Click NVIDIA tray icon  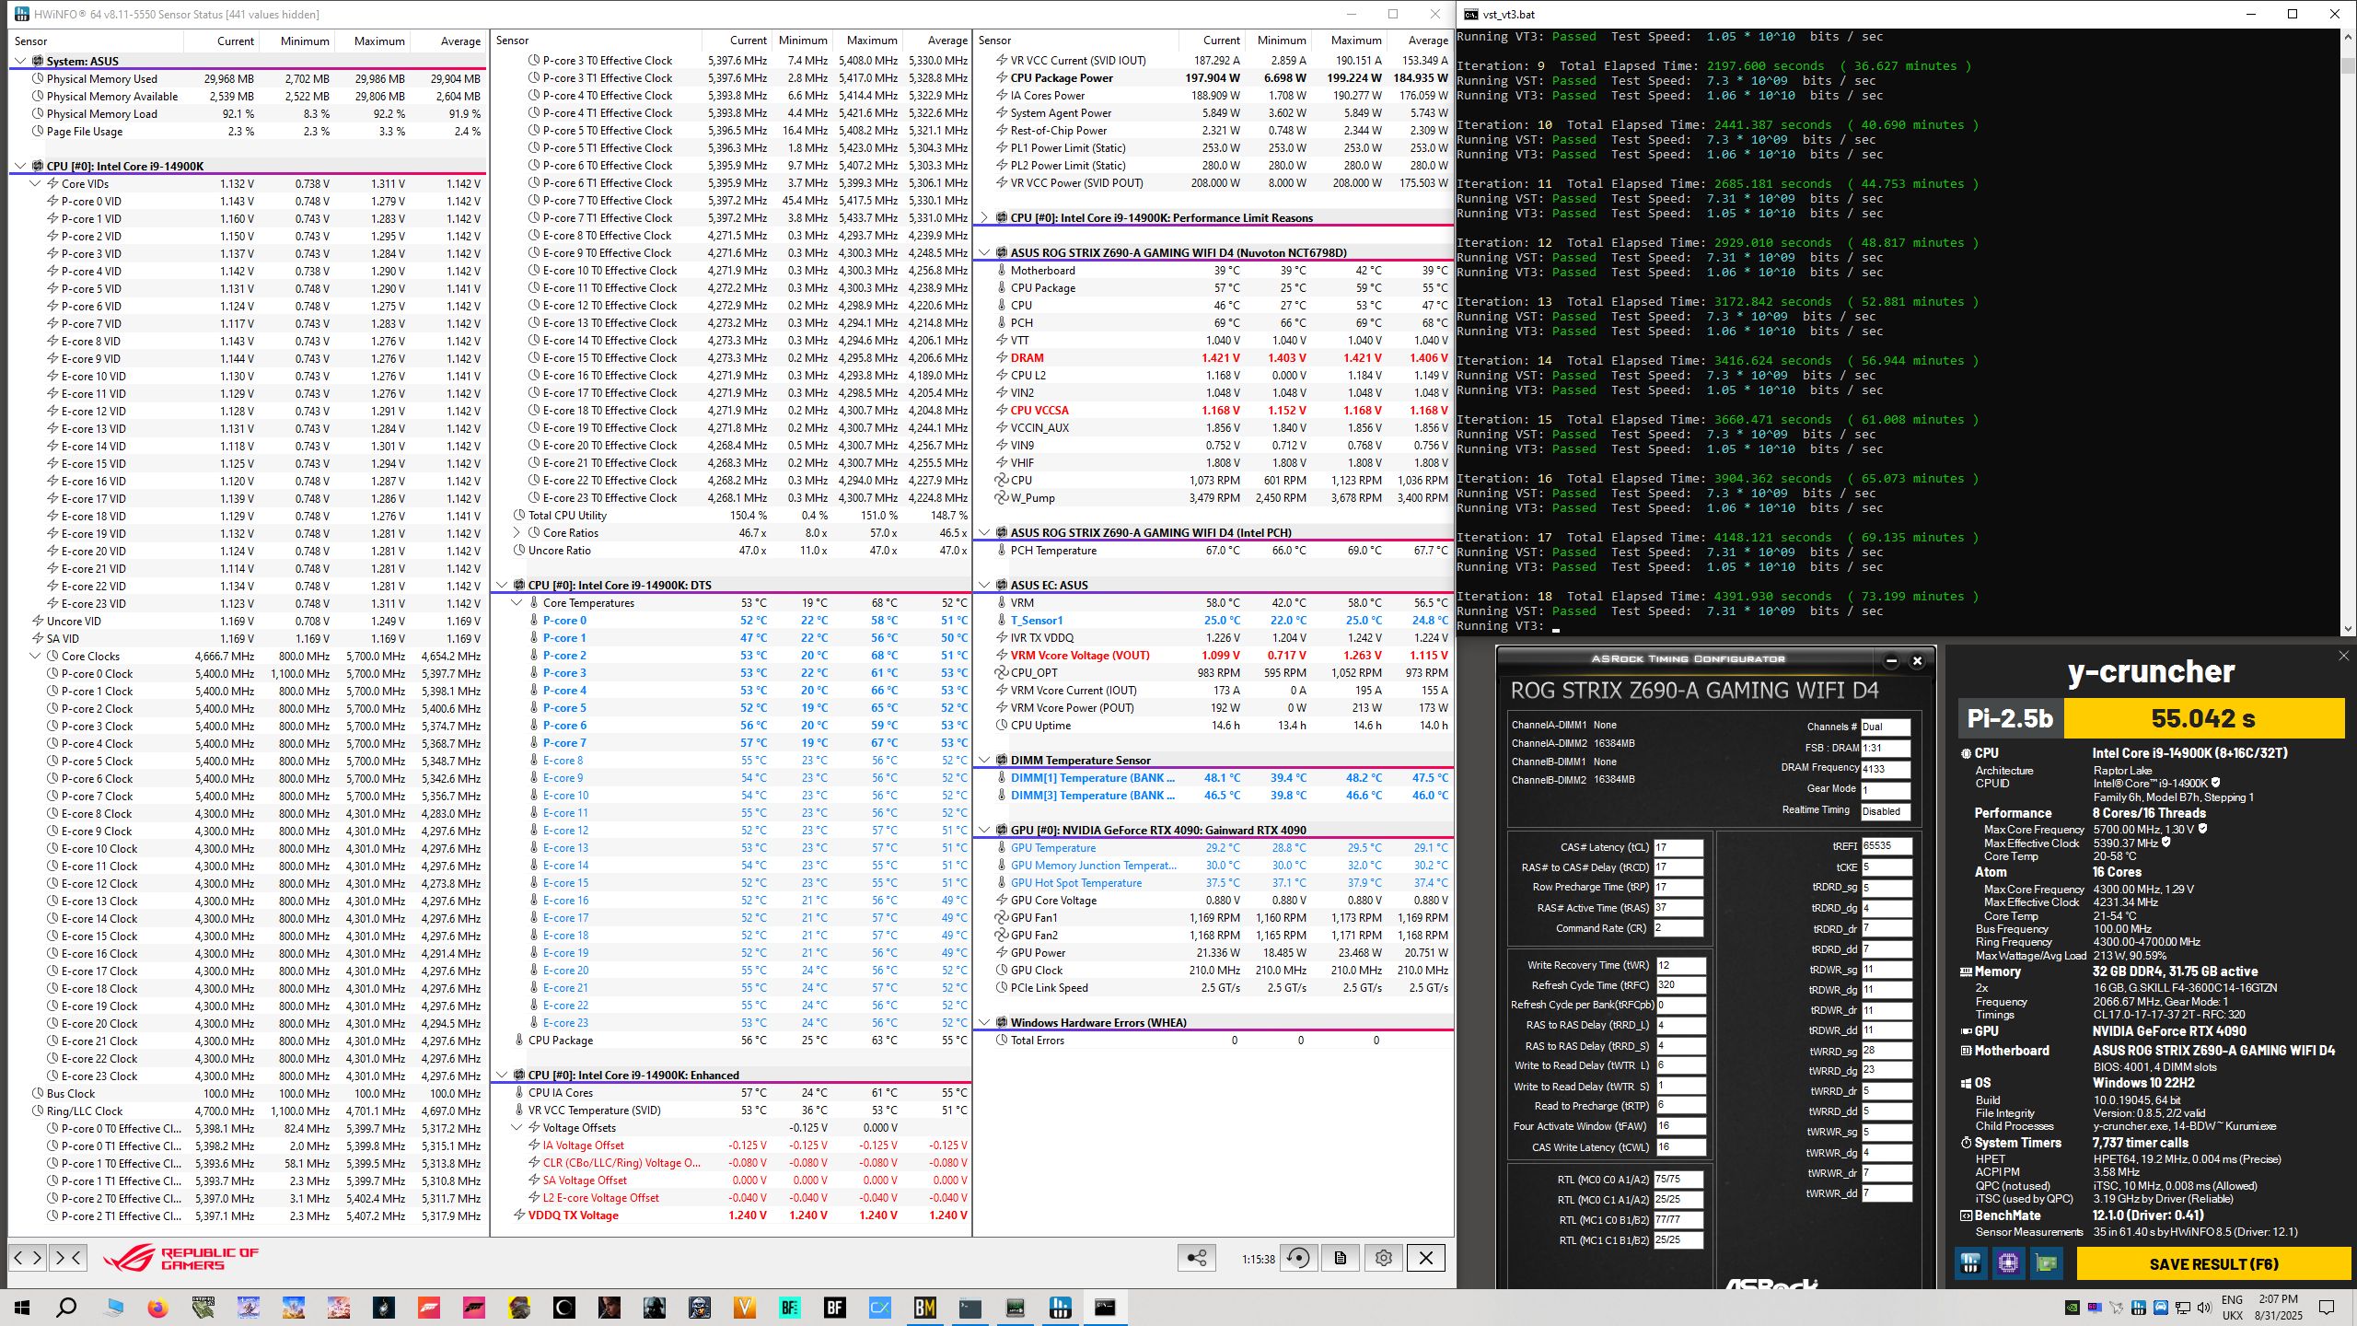click(x=2072, y=1308)
